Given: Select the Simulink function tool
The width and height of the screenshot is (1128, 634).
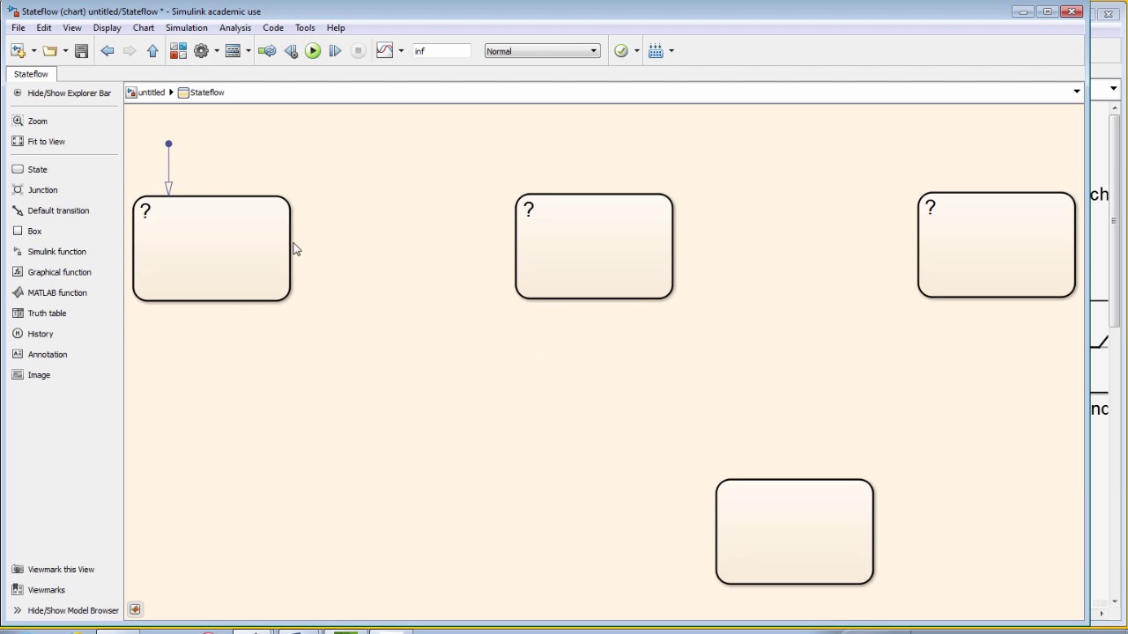Looking at the screenshot, I should [49, 251].
